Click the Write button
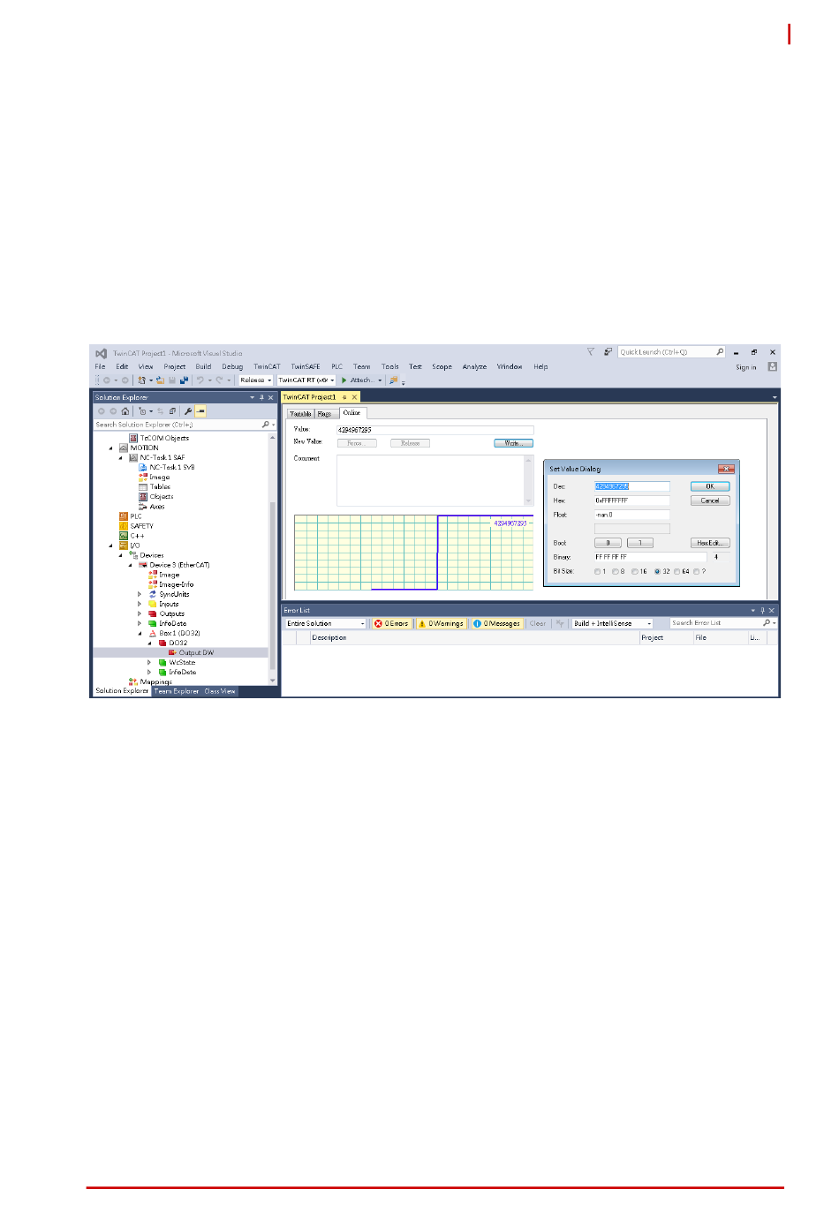The width and height of the screenshot is (839, 1219). [513, 443]
